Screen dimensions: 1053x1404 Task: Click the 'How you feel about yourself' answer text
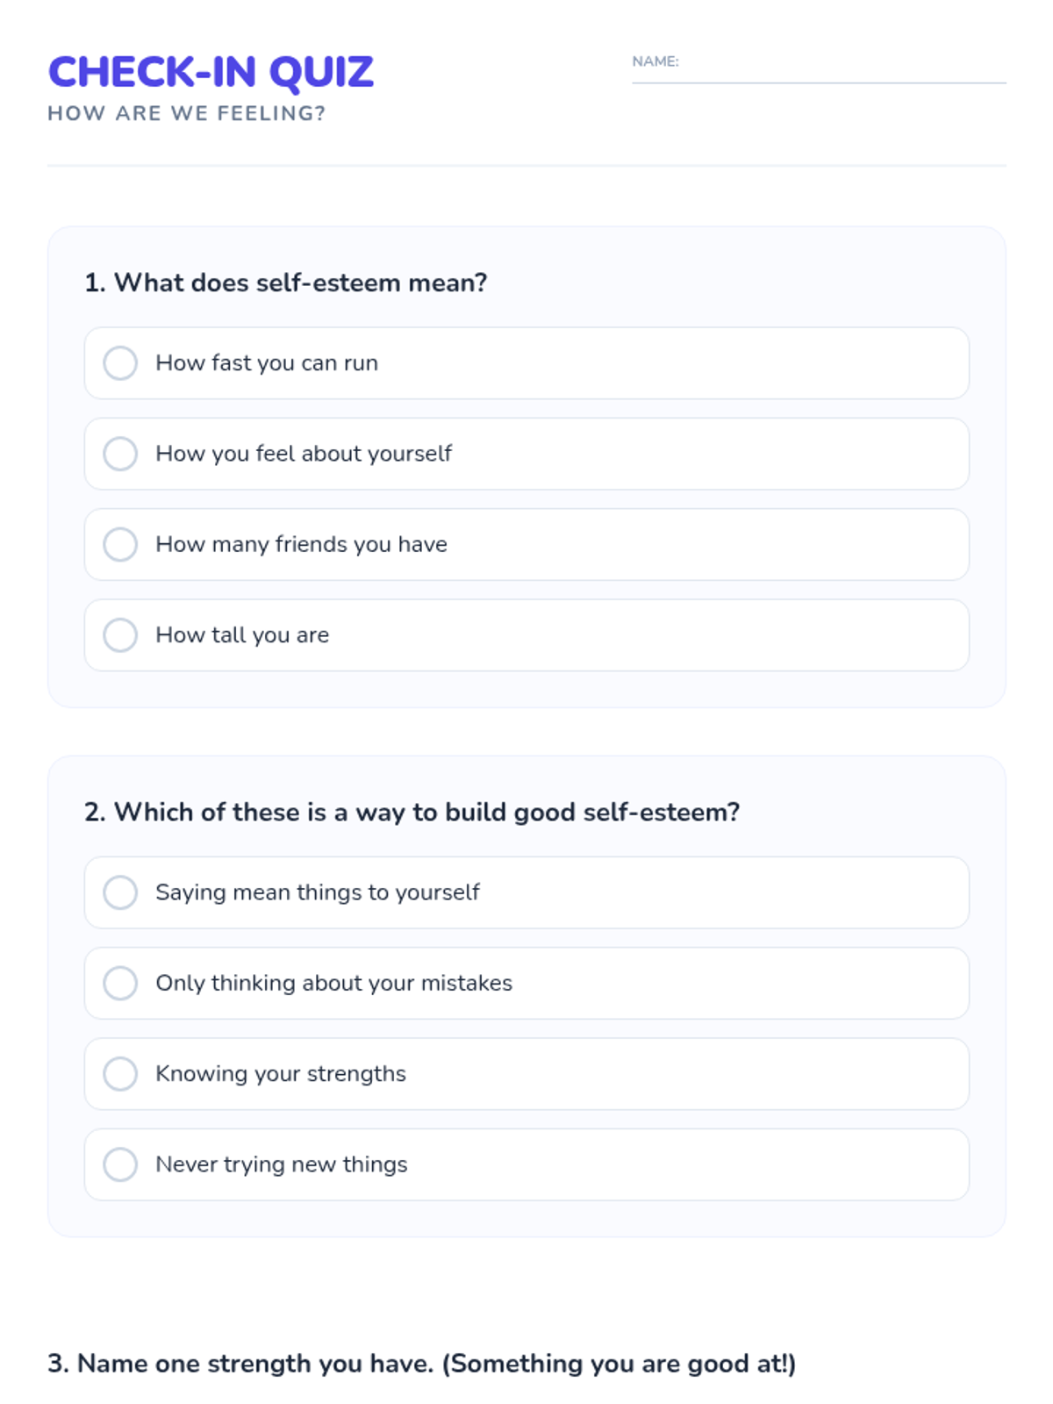click(303, 454)
